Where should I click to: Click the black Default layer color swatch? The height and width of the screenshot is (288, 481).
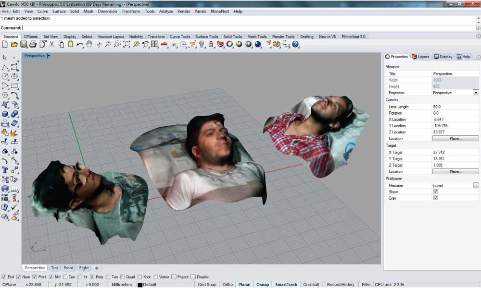[x=140, y=285]
